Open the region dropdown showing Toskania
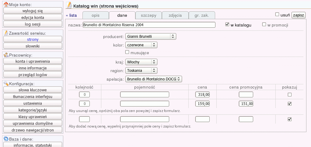Screen dimensions: 311x147 pos(141,71)
